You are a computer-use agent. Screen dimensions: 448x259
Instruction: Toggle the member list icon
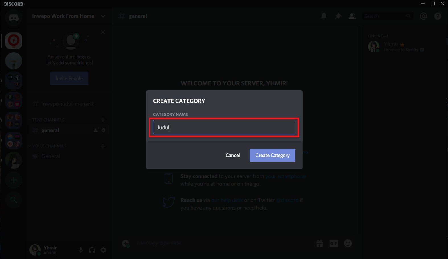[x=352, y=16]
